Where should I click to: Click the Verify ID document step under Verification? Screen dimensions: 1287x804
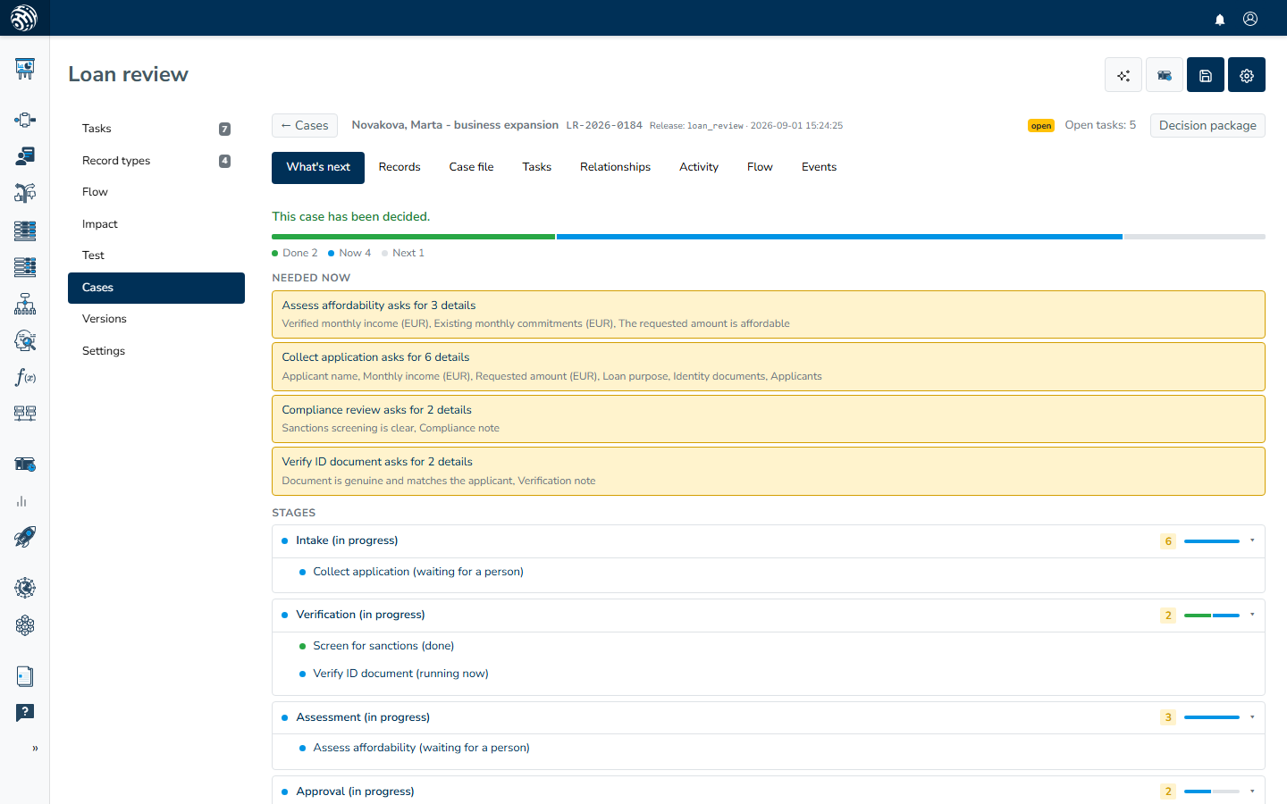[400, 674]
